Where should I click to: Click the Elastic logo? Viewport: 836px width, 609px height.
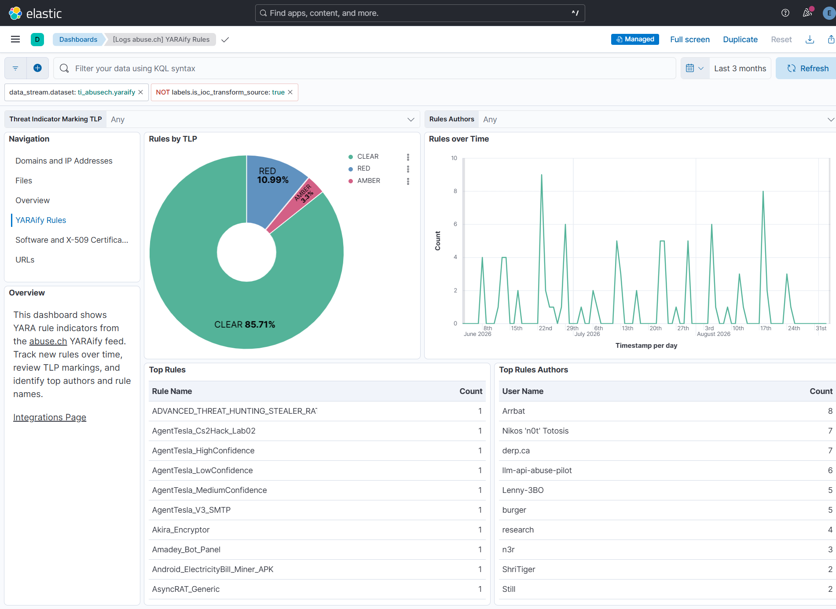point(35,13)
